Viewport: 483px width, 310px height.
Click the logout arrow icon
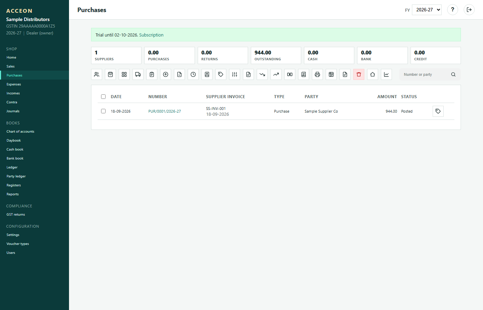[x=469, y=10]
